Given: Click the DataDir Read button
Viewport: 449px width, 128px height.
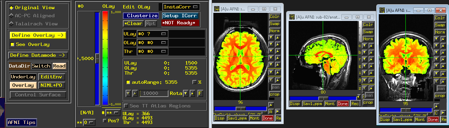Looking at the screenshot, I should click(x=59, y=66).
